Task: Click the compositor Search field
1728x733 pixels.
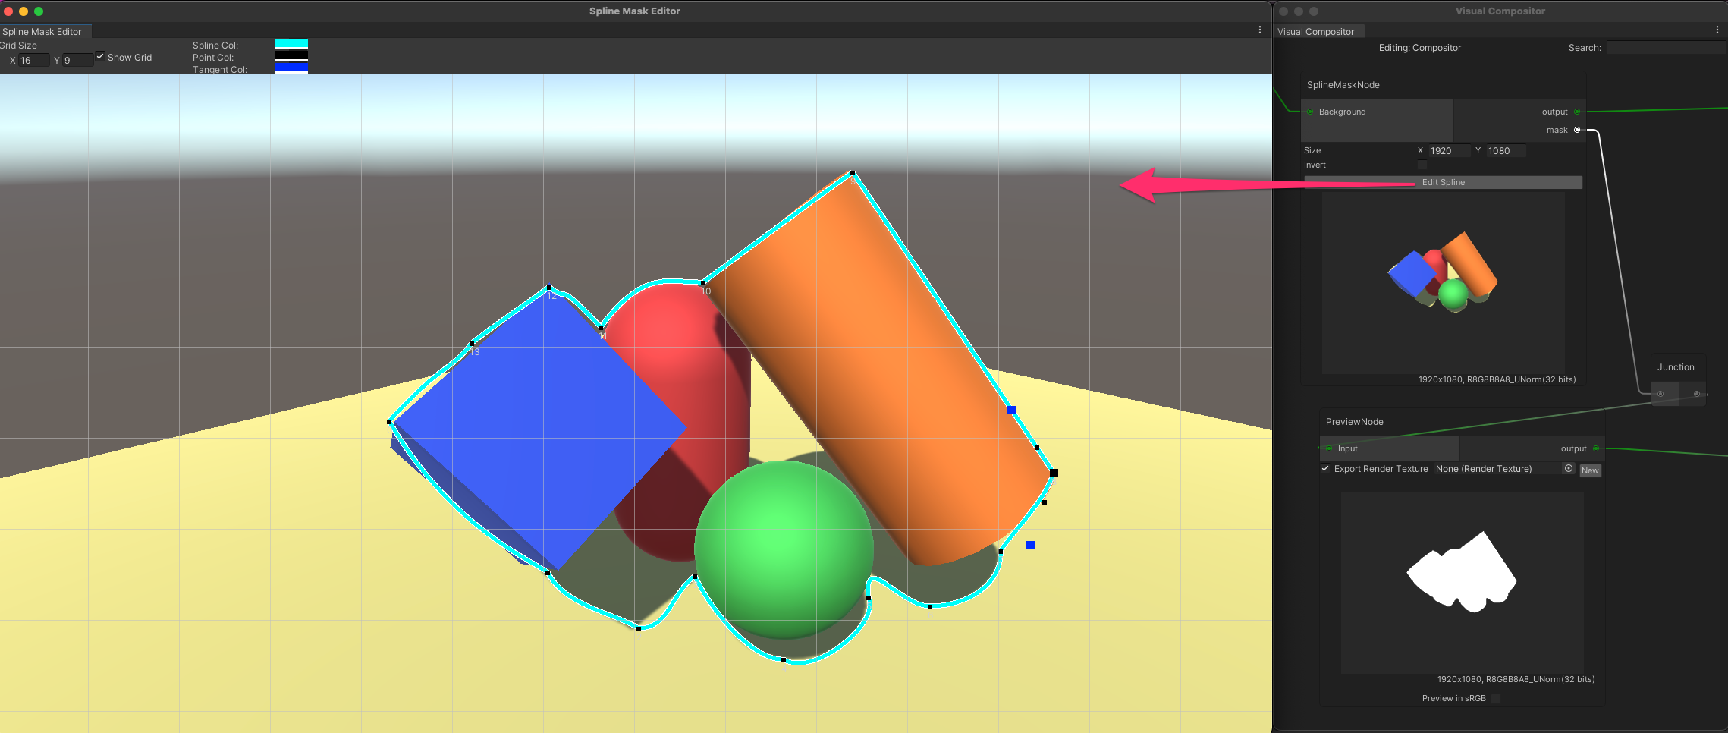Action: pos(1665,48)
